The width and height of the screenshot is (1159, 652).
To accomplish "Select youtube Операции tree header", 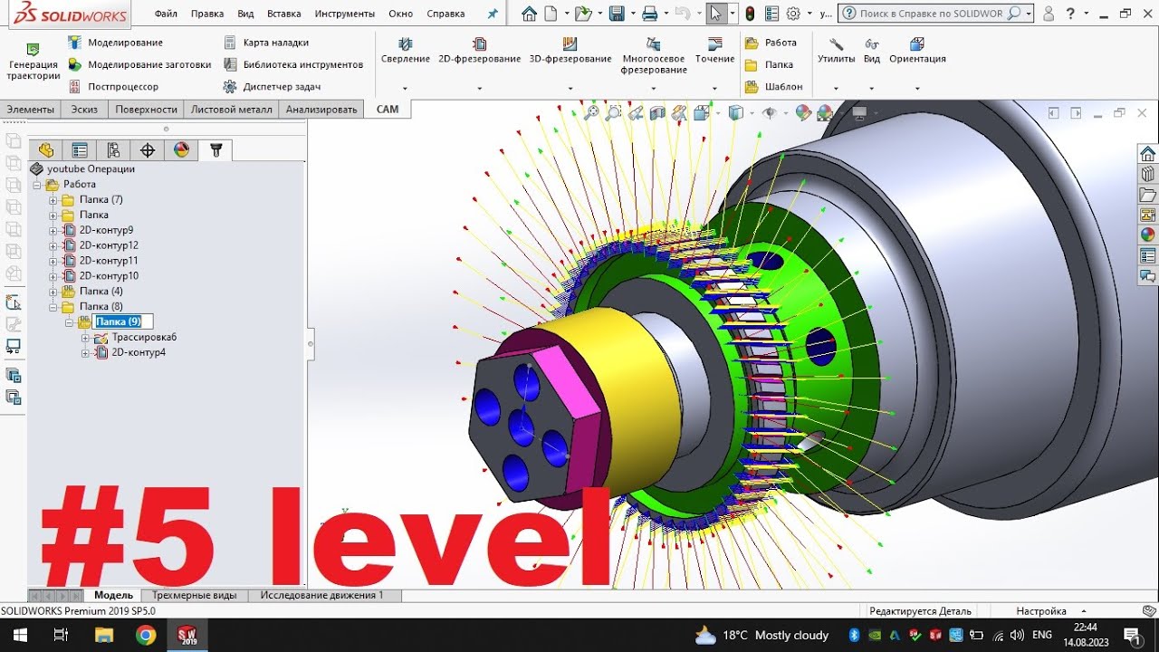I will [91, 169].
